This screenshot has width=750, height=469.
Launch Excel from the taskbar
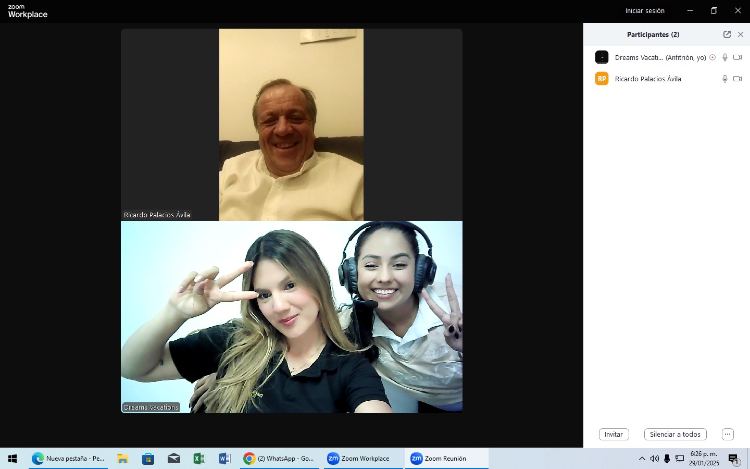(x=199, y=459)
